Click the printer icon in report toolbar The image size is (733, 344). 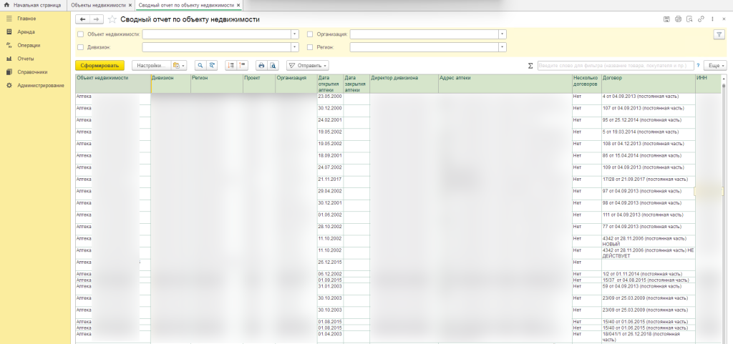(261, 65)
